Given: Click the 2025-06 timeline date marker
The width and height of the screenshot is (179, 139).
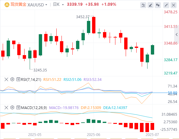Looking at the screenshot, I should coord(94,135).
